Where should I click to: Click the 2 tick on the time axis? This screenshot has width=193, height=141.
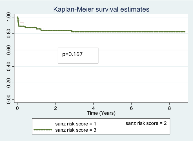pos(56,108)
